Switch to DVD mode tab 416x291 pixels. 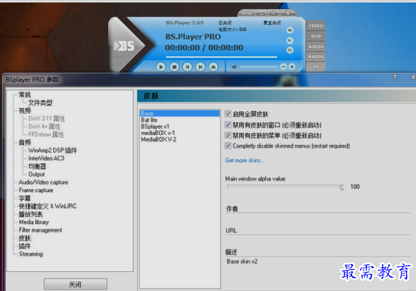pyautogui.click(x=316, y=36)
